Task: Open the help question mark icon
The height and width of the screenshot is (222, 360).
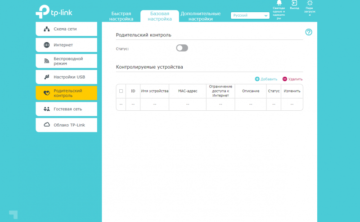Action: 309,32
